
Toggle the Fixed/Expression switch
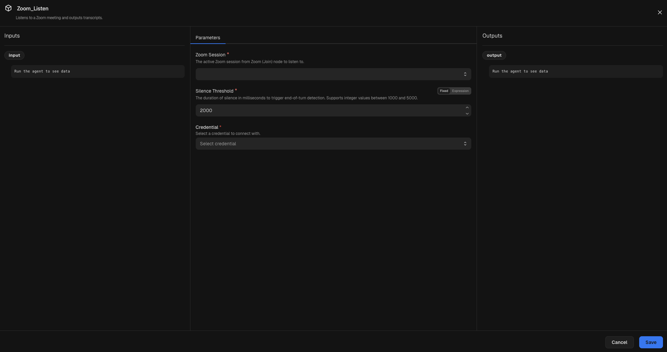pos(454,91)
